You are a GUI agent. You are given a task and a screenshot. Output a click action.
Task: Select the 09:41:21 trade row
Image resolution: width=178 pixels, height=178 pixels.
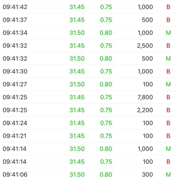tap(89, 136)
